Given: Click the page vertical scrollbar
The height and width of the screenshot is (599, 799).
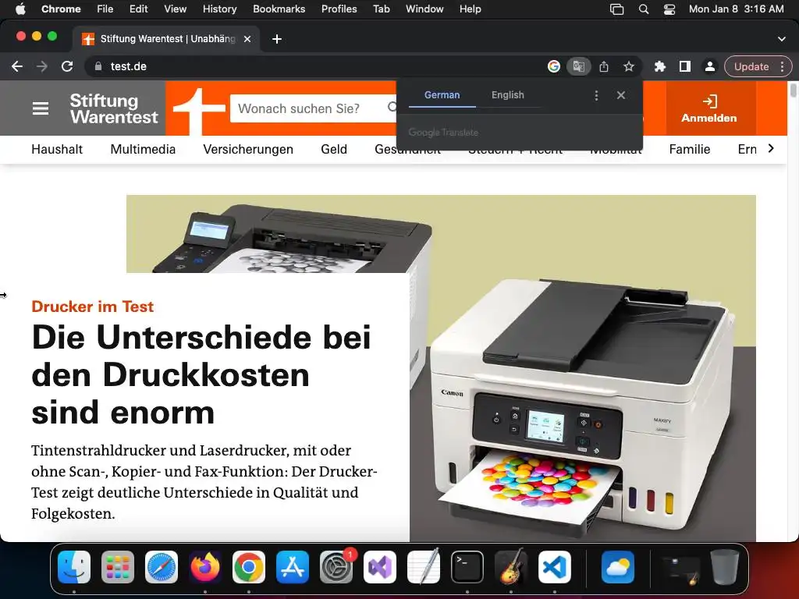Looking at the screenshot, I should click(x=793, y=90).
